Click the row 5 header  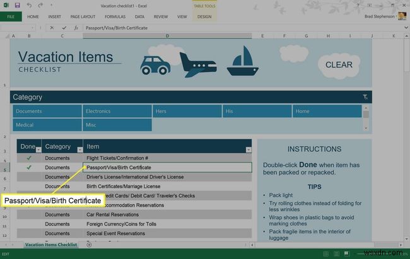pos(4,168)
